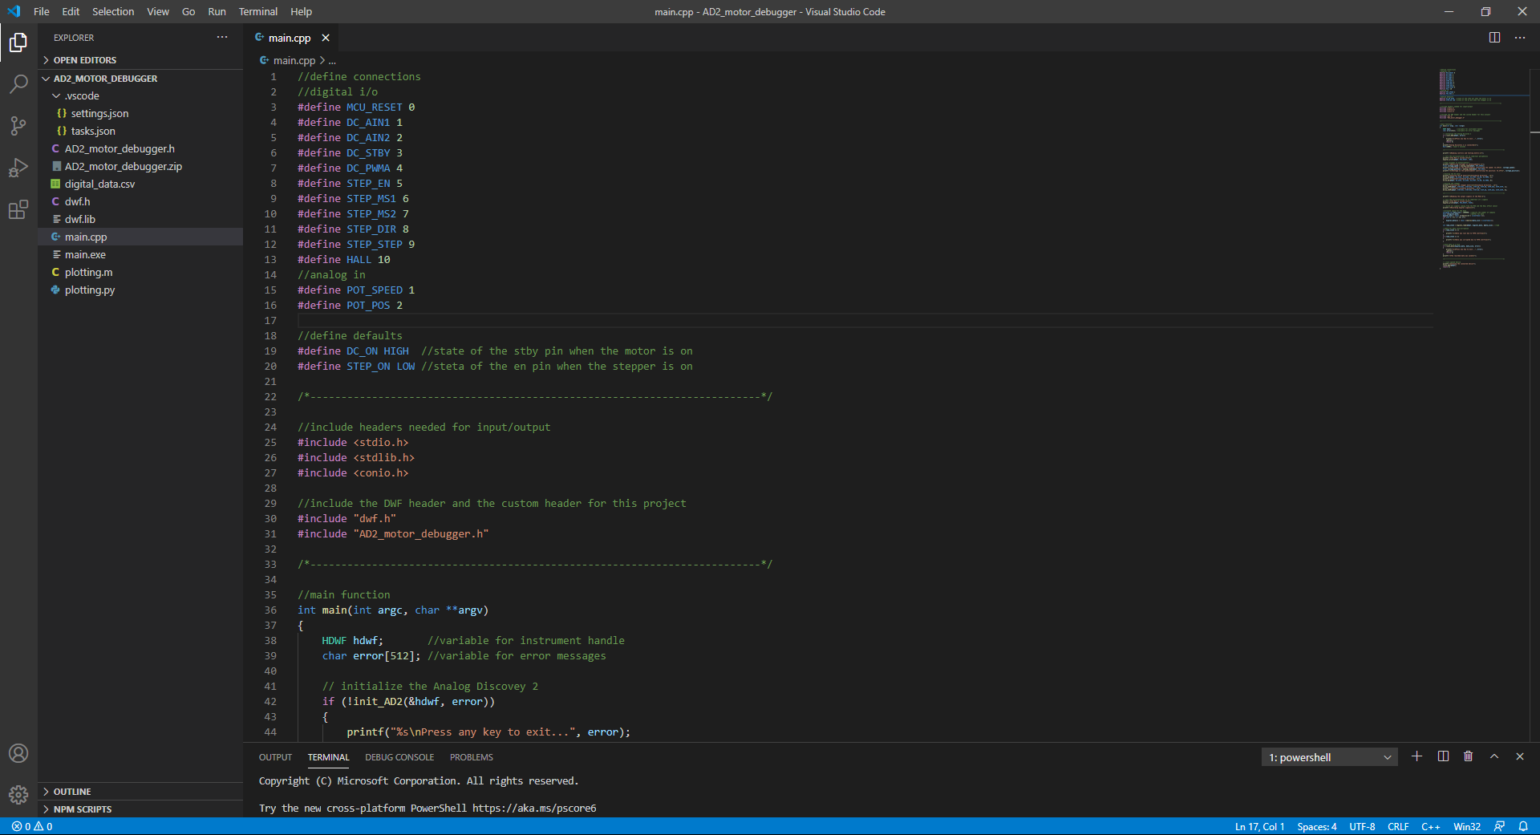Viewport: 1540px width, 835px height.
Task: Open the Extensions view icon
Action: [18, 209]
